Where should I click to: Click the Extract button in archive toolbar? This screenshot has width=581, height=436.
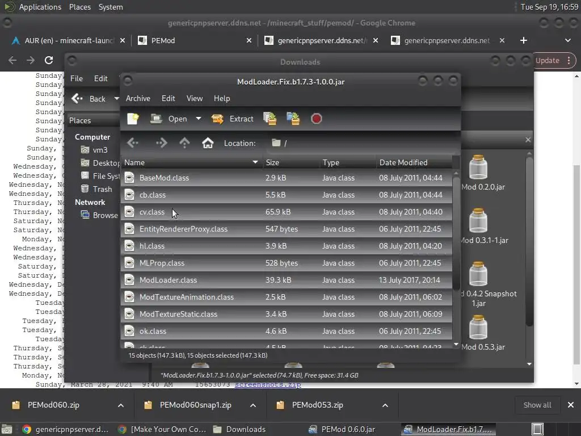(x=232, y=119)
